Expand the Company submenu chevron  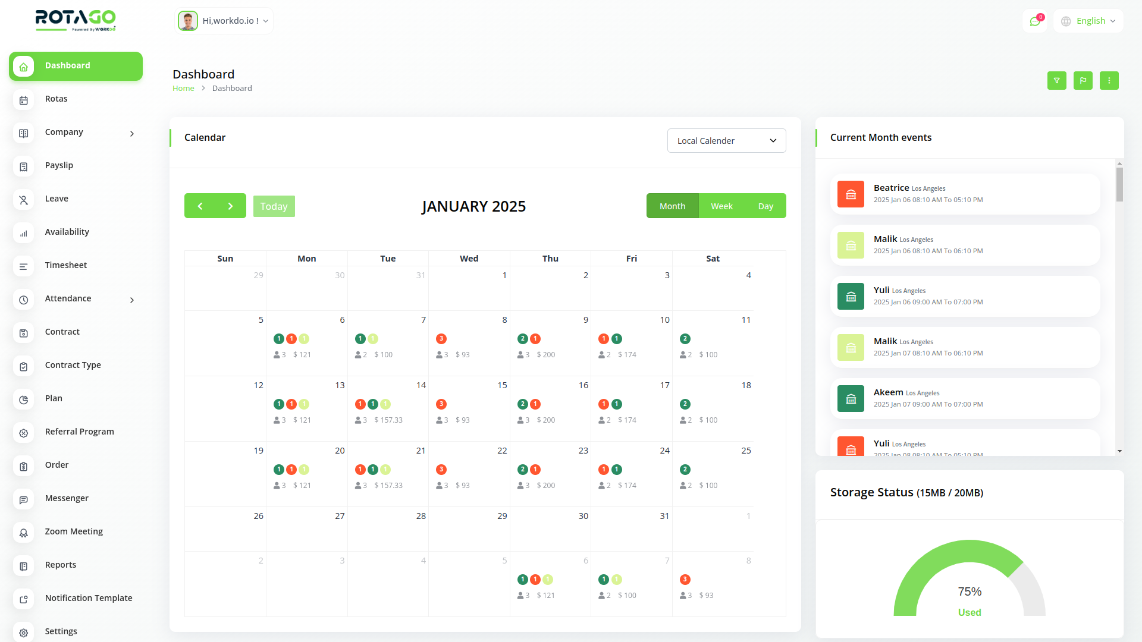click(x=132, y=134)
